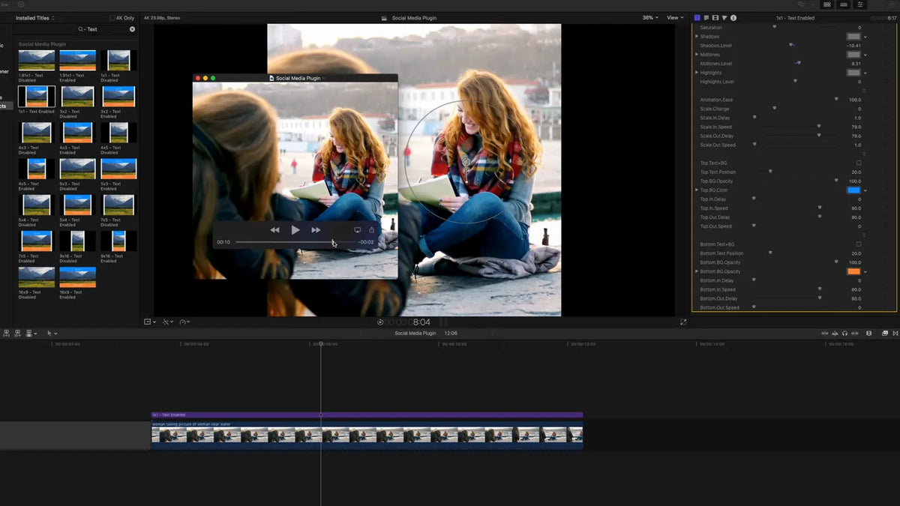Click the Shadows.Level value -10.41

coord(853,46)
